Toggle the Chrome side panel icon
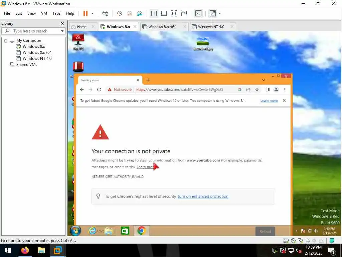Image resolution: width=342 pixels, height=257 pixels. coord(268,90)
